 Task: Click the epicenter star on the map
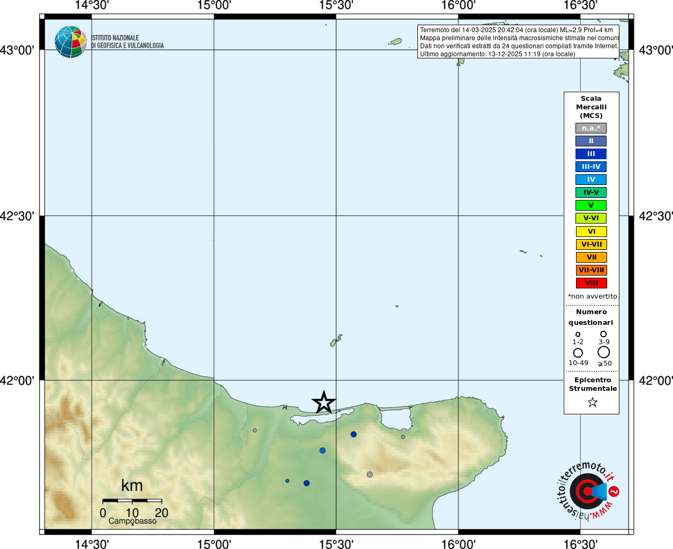[x=324, y=402]
